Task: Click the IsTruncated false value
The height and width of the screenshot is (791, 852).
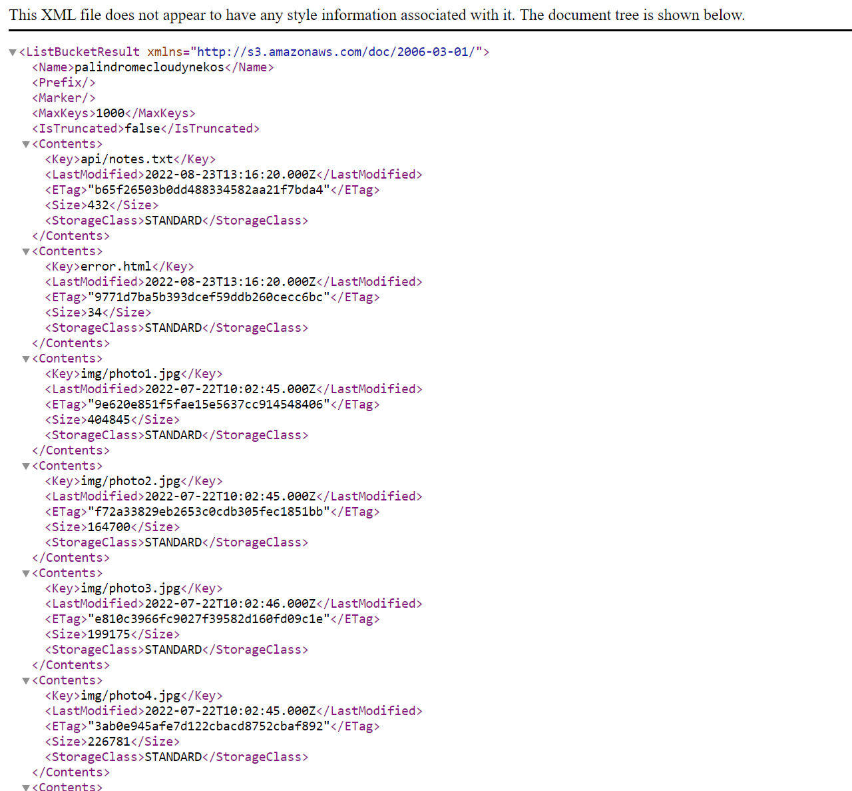Action: click(142, 129)
